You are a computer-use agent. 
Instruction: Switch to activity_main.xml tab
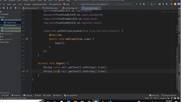click(30, 8)
